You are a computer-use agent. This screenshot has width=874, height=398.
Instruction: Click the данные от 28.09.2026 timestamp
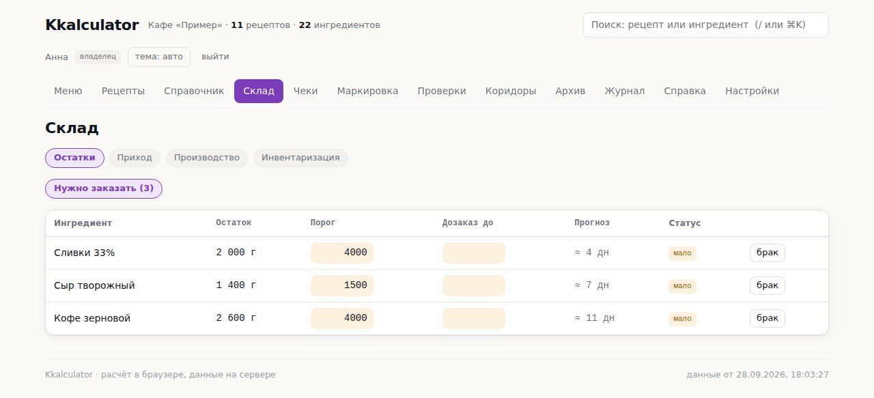tap(758, 375)
